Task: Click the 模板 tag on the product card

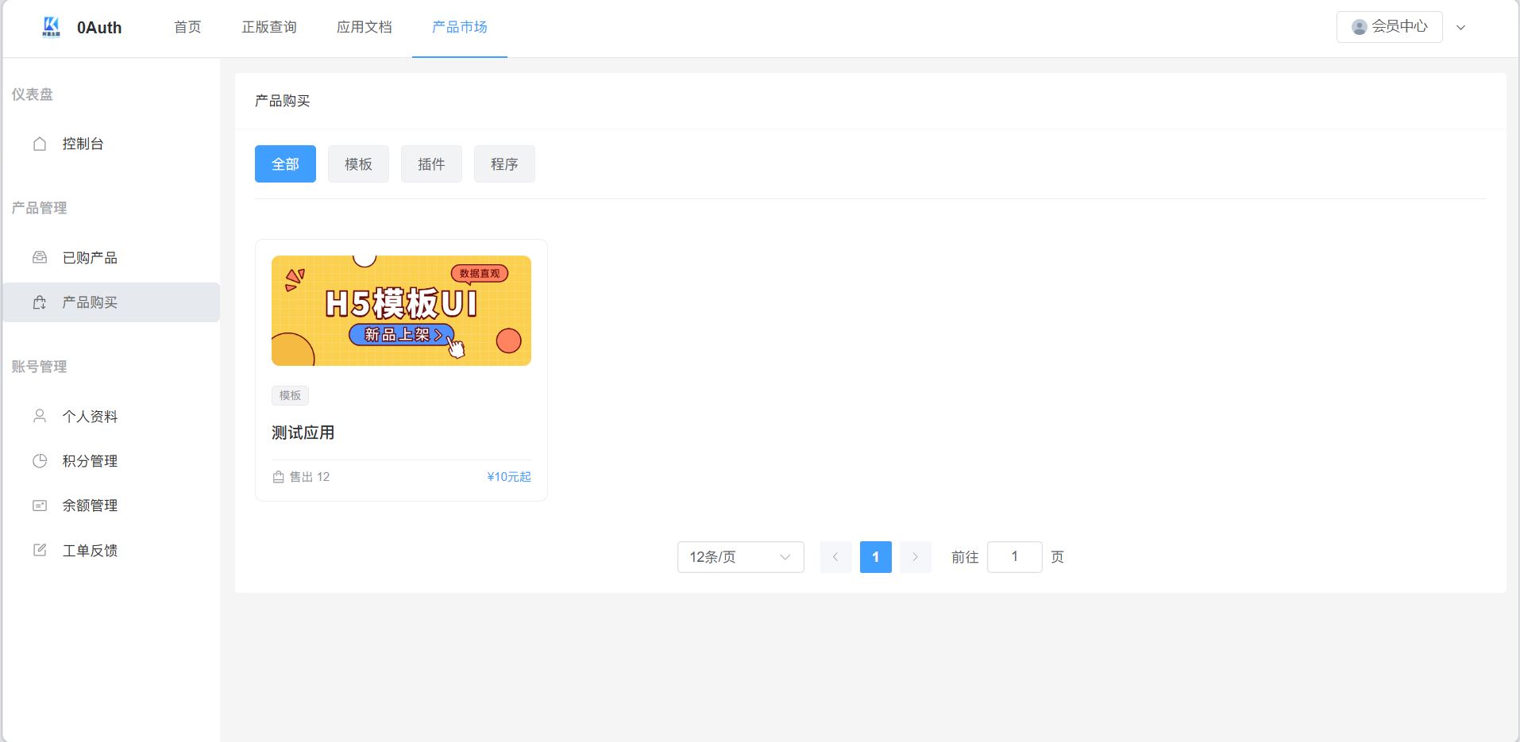Action: pos(290,395)
